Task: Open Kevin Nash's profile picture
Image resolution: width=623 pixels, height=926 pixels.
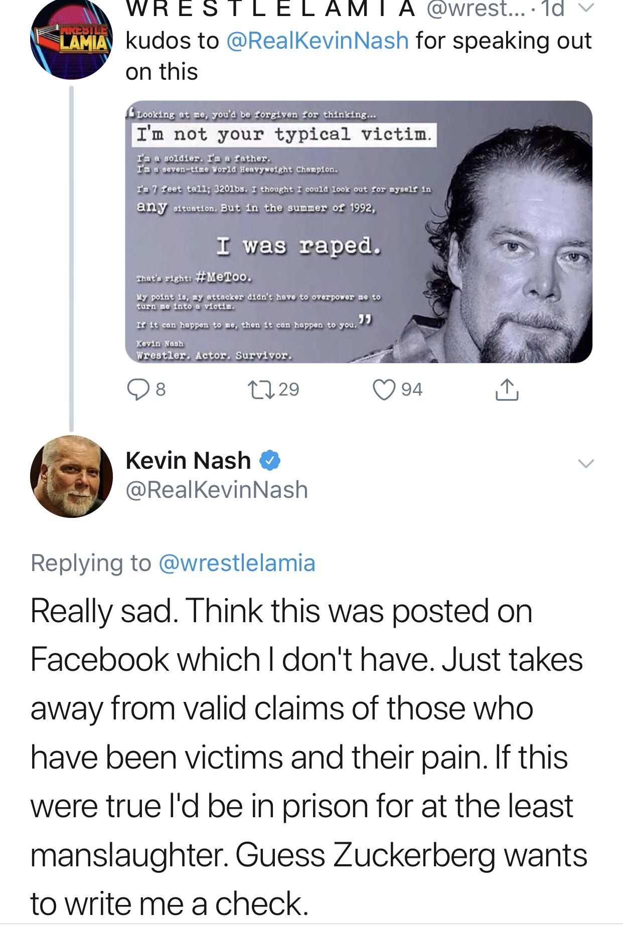Action: [x=71, y=476]
